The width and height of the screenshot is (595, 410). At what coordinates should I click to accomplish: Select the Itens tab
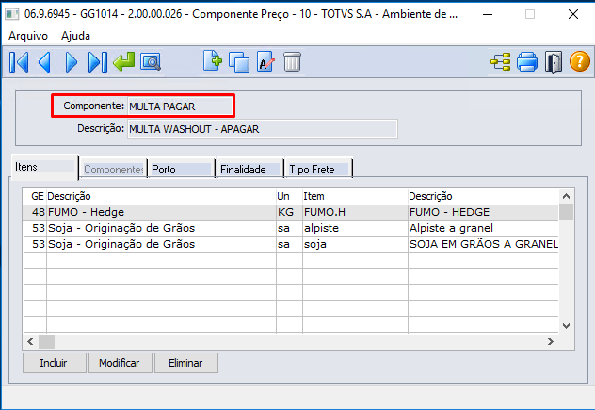coord(44,167)
